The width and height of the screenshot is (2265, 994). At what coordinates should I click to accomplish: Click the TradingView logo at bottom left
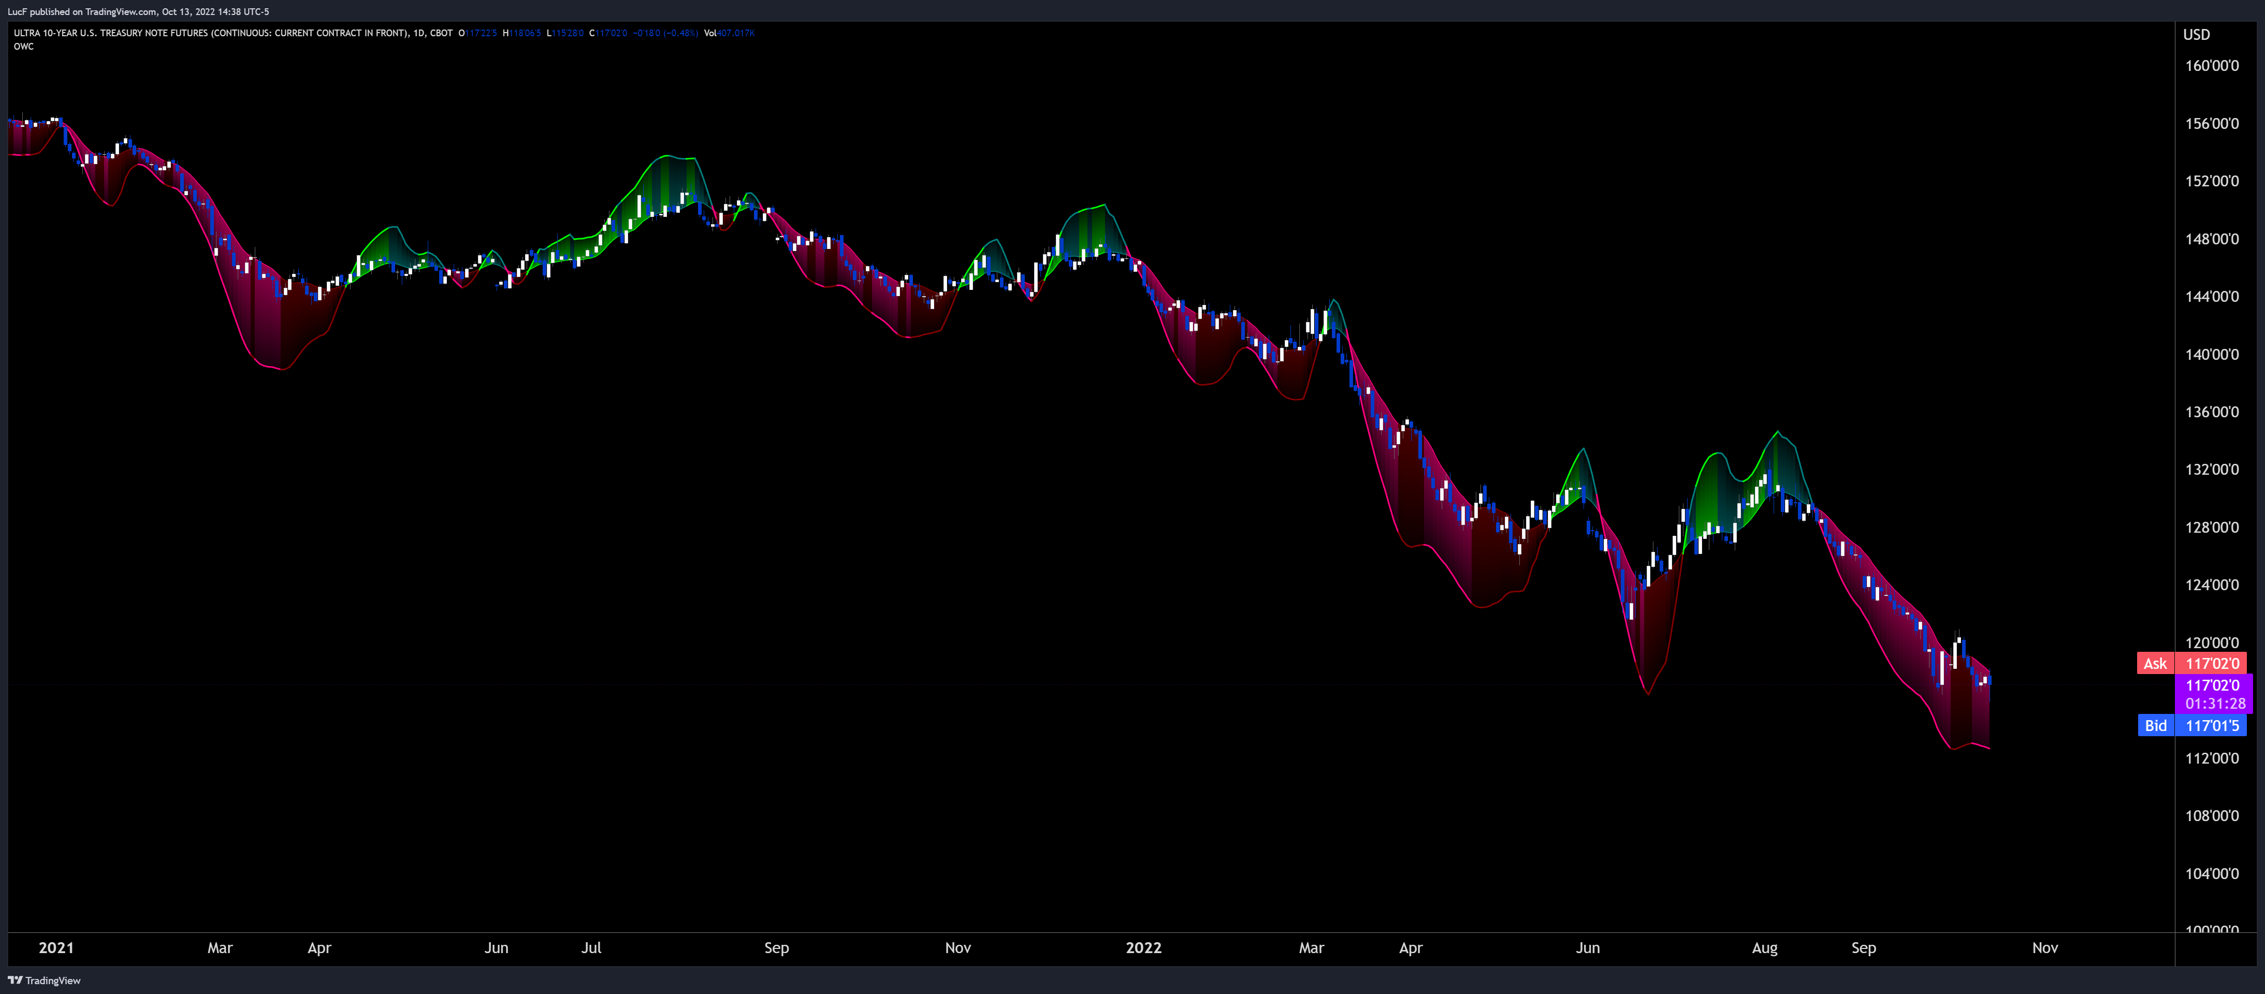44,980
